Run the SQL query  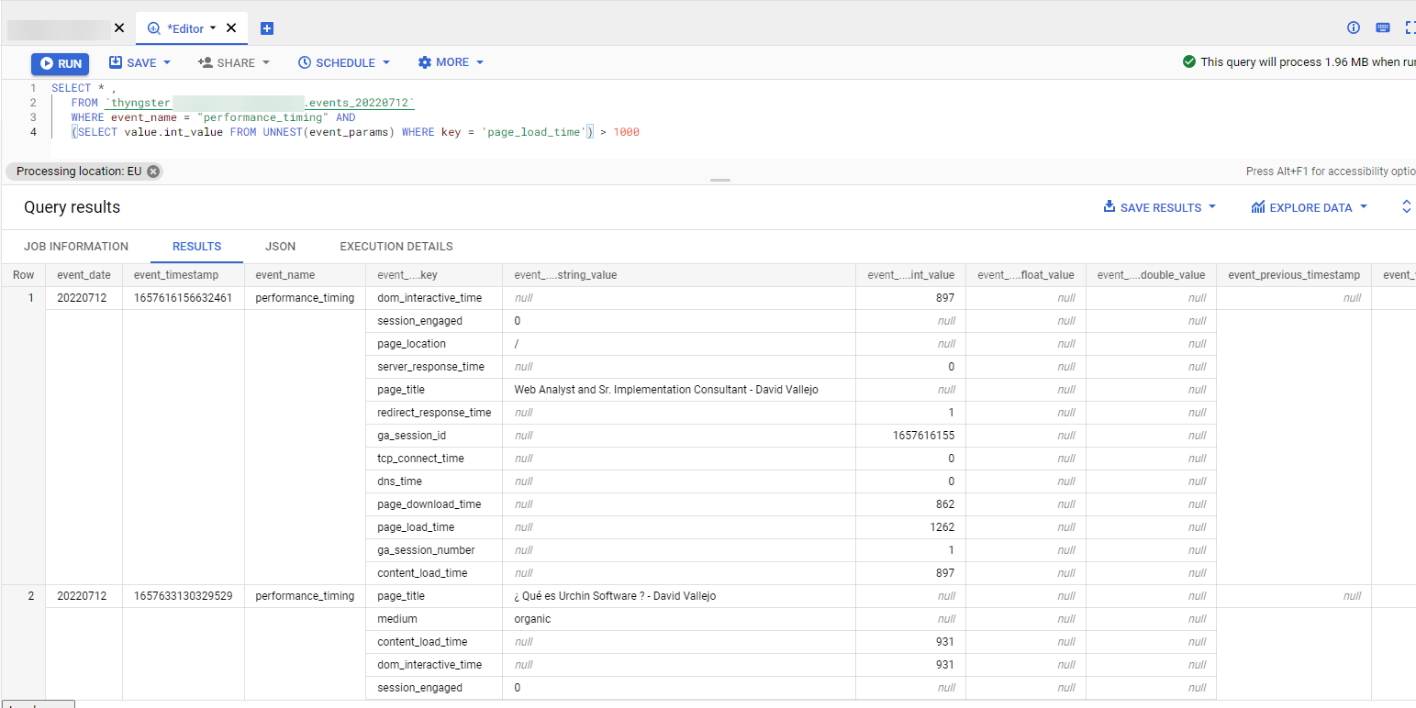click(x=60, y=63)
